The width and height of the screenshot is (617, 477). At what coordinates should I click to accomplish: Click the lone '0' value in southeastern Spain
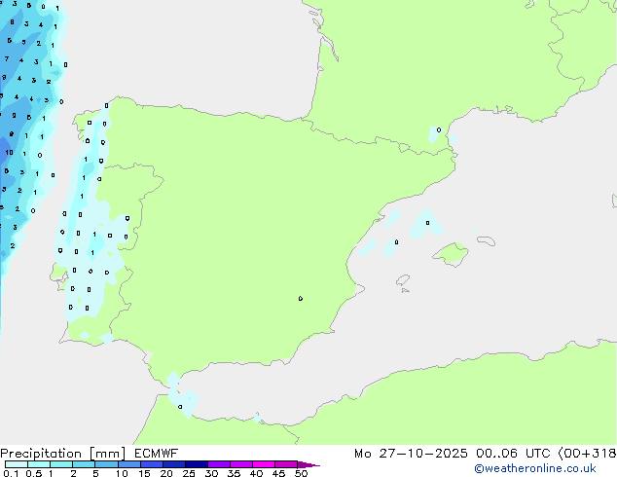(x=301, y=298)
